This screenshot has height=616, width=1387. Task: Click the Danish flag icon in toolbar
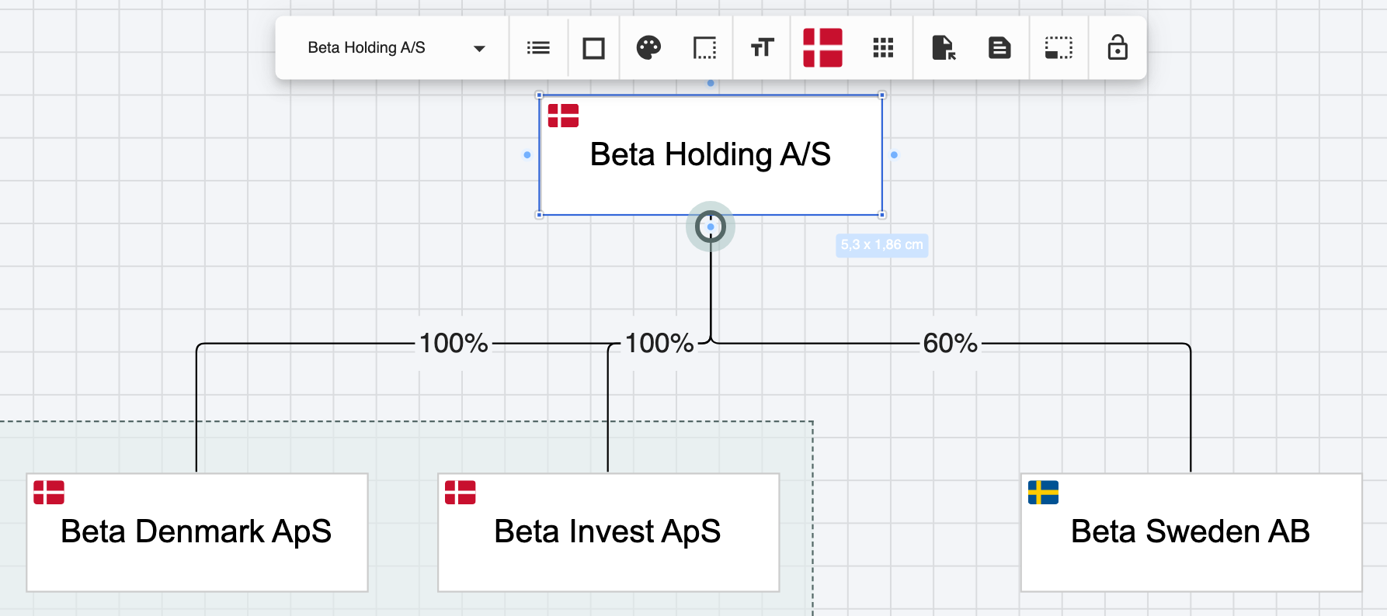[822, 47]
